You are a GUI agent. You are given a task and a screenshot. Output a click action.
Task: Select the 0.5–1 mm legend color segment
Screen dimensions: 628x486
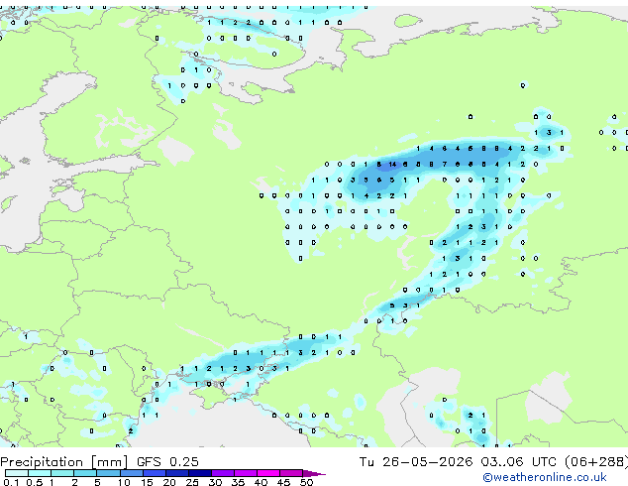click(40, 473)
